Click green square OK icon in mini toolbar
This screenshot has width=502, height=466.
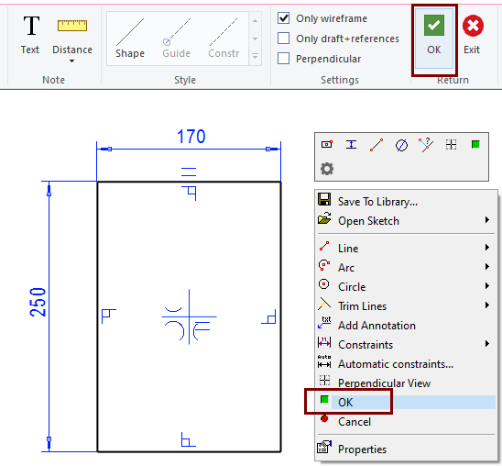pyautogui.click(x=475, y=145)
